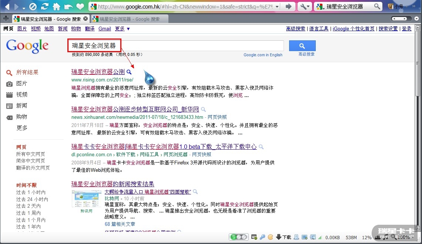This screenshot has height=244, width=422.
Task: Open the 视频 Google navigation link
Action: tap(36, 29)
